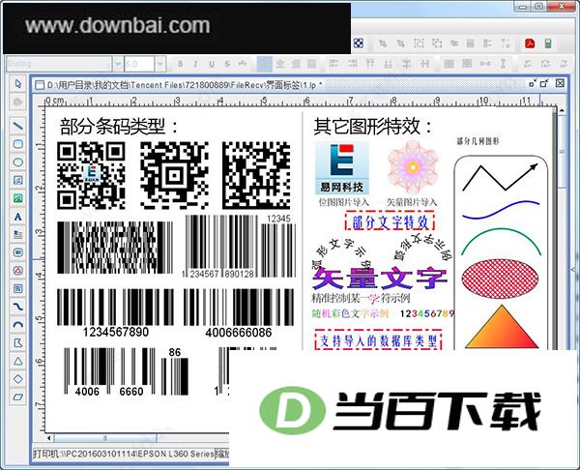The image size is (580, 470).
Task: Select the arrow pointer tool
Action: coord(17,83)
